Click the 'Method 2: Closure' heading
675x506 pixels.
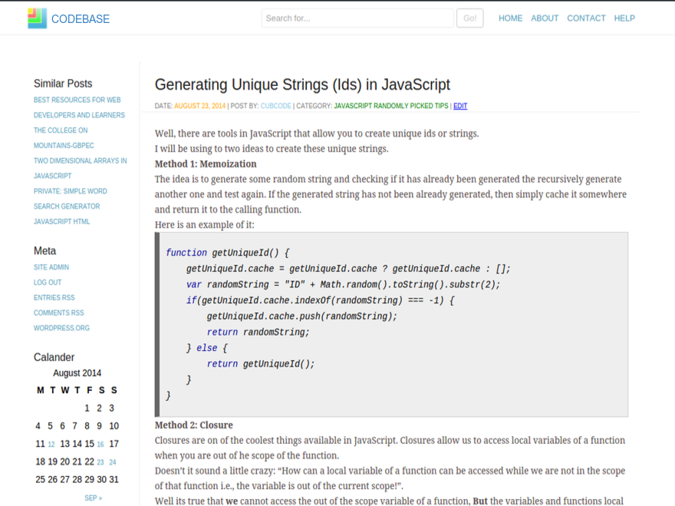pyautogui.click(x=194, y=425)
